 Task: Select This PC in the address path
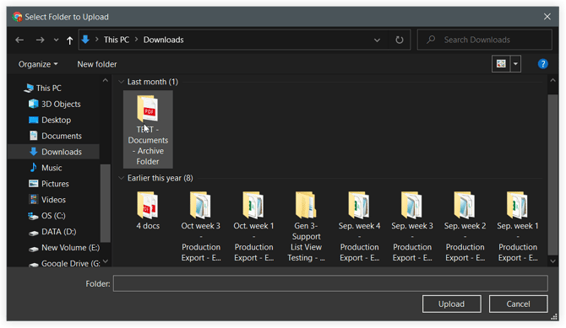click(117, 40)
